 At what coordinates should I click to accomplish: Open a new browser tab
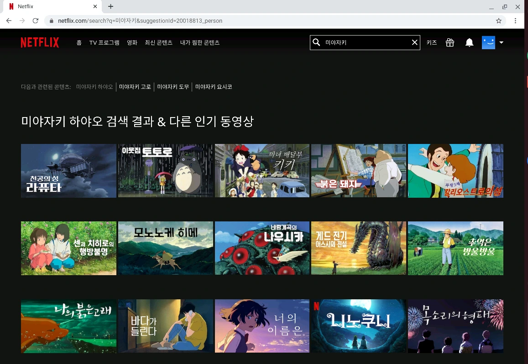110,6
